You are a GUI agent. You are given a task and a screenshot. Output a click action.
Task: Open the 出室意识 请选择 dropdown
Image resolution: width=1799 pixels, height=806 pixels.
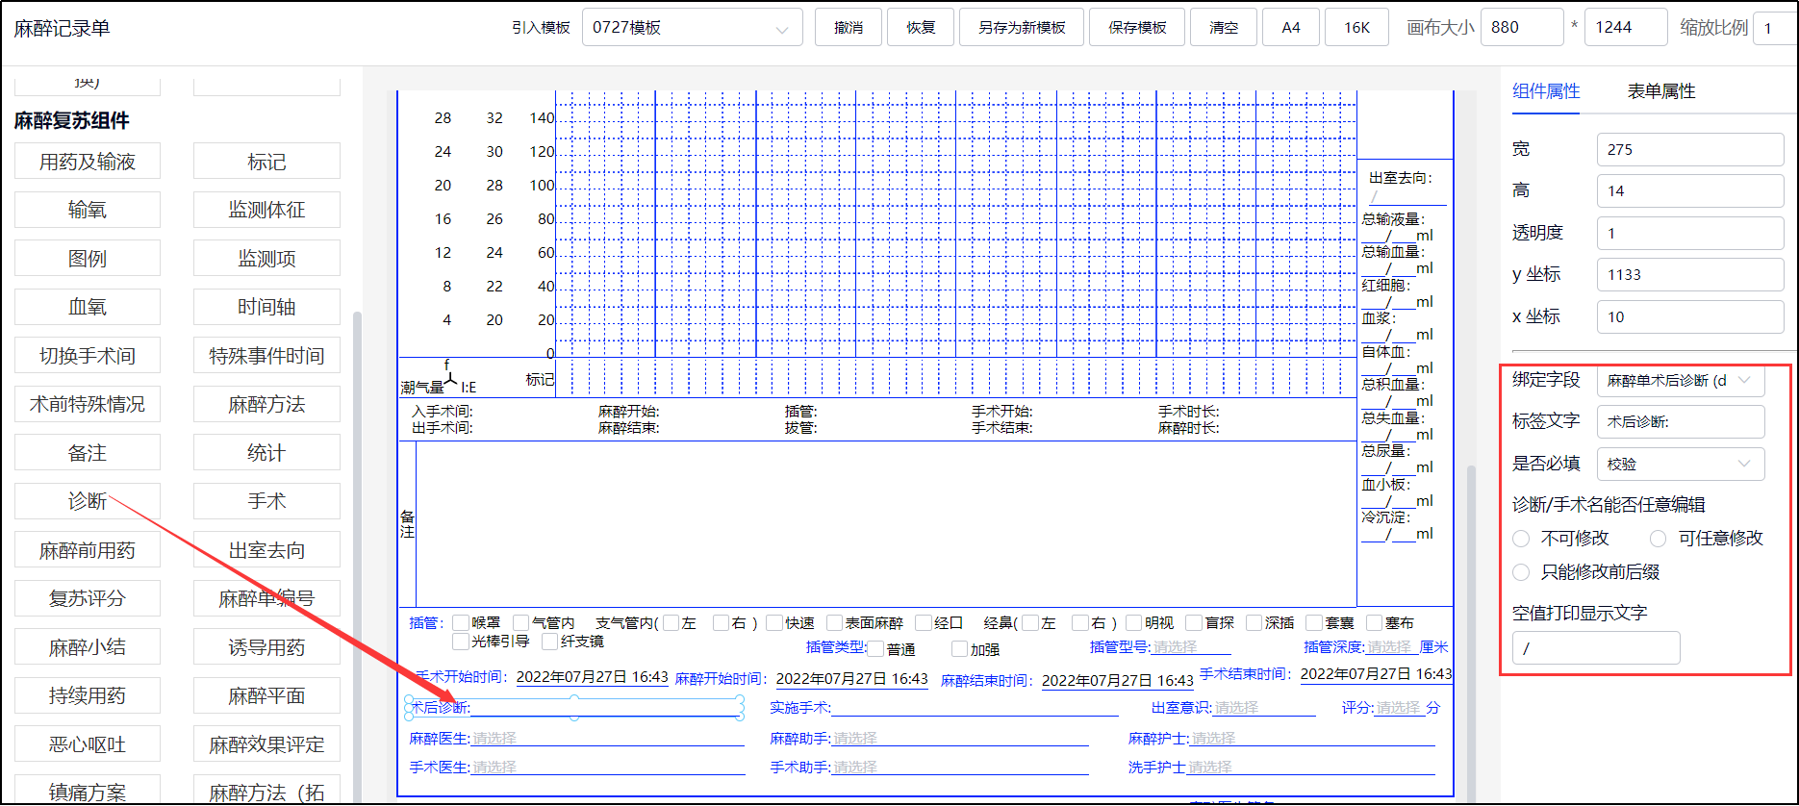coord(1264,708)
